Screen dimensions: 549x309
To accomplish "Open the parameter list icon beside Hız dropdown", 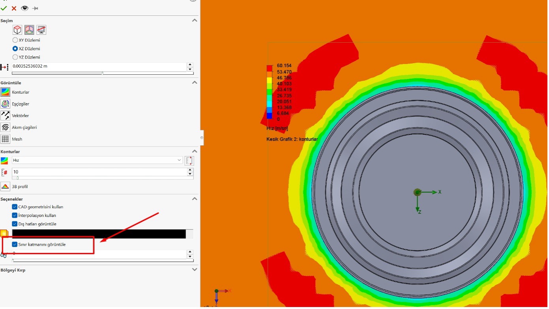I will (x=189, y=160).
